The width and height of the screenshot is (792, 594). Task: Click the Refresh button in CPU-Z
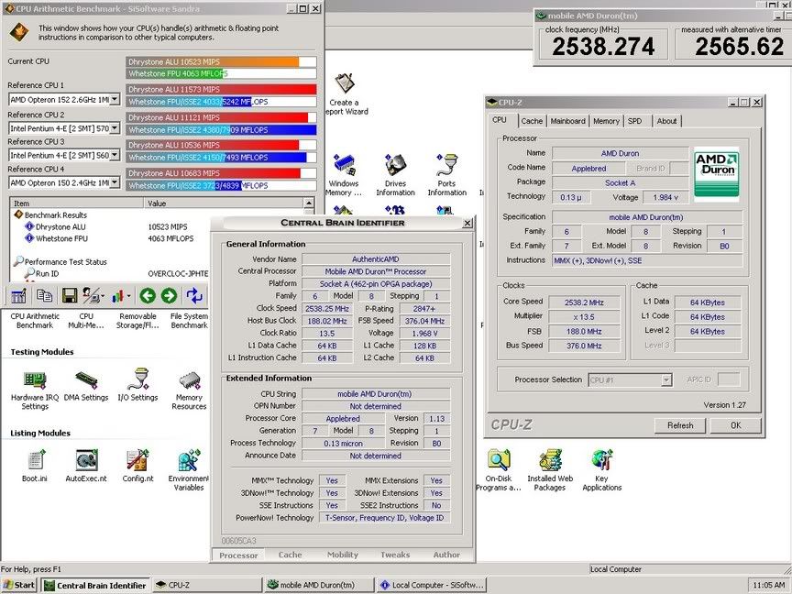[x=680, y=425]
